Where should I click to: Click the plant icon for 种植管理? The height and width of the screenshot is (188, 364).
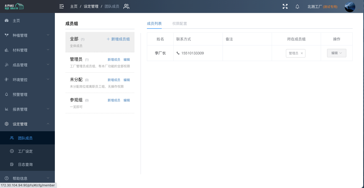click(x=7, y=35)
